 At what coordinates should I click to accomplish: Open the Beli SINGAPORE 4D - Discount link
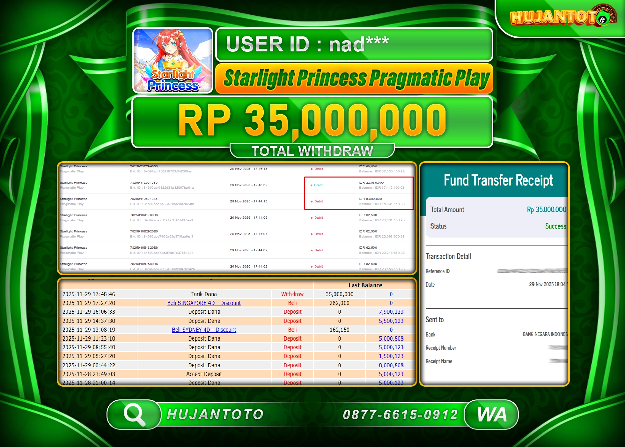pyautogui.click(x=204, y=303)
